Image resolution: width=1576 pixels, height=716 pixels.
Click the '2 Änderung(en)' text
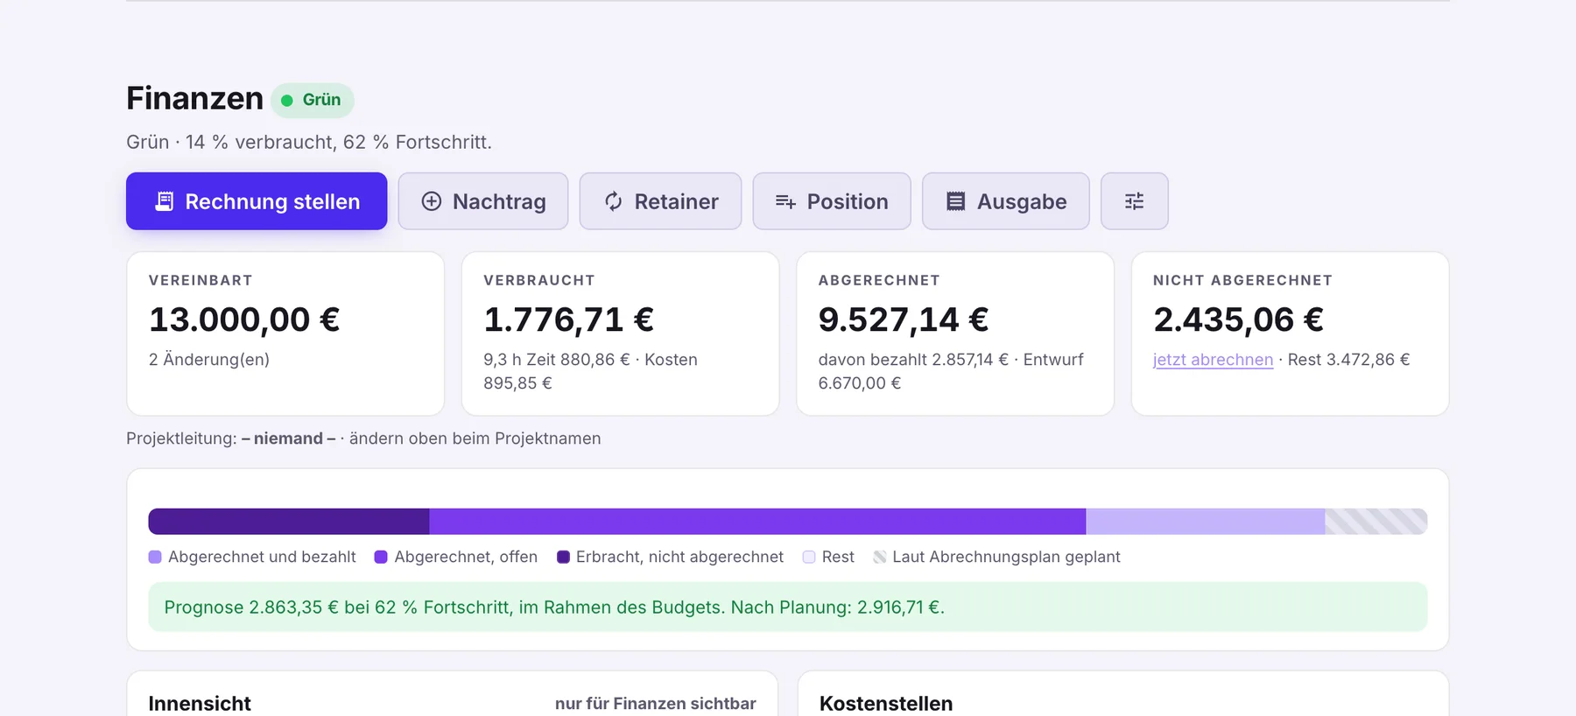coord(209,360)
